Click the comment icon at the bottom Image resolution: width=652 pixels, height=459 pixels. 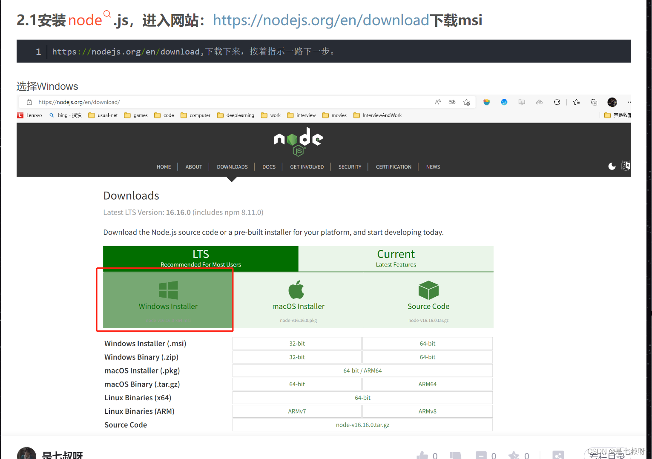481,455
